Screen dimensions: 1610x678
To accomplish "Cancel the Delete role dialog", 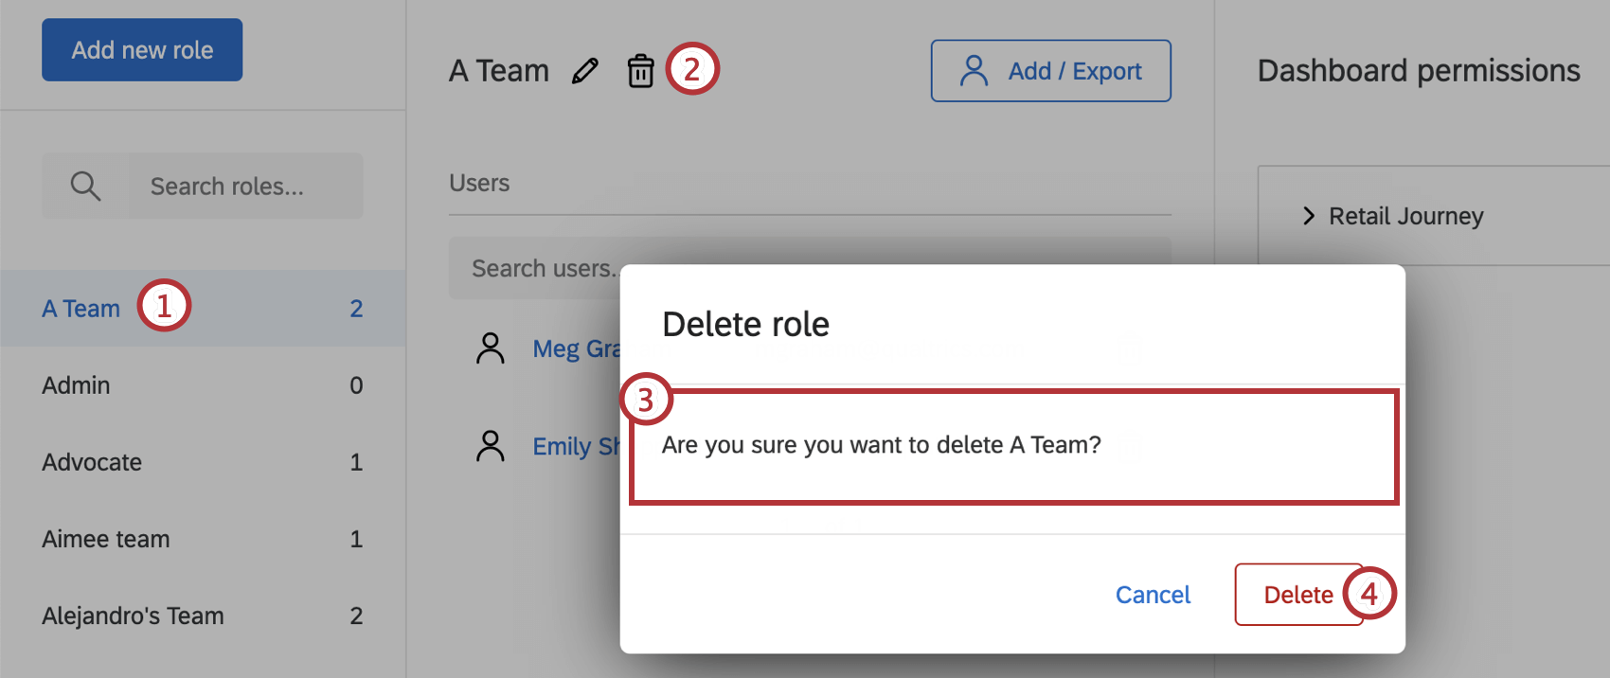I will coord(1153,595).
